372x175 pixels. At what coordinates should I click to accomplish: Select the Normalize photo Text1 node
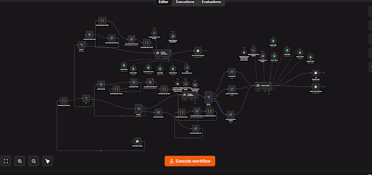point(146,43)
